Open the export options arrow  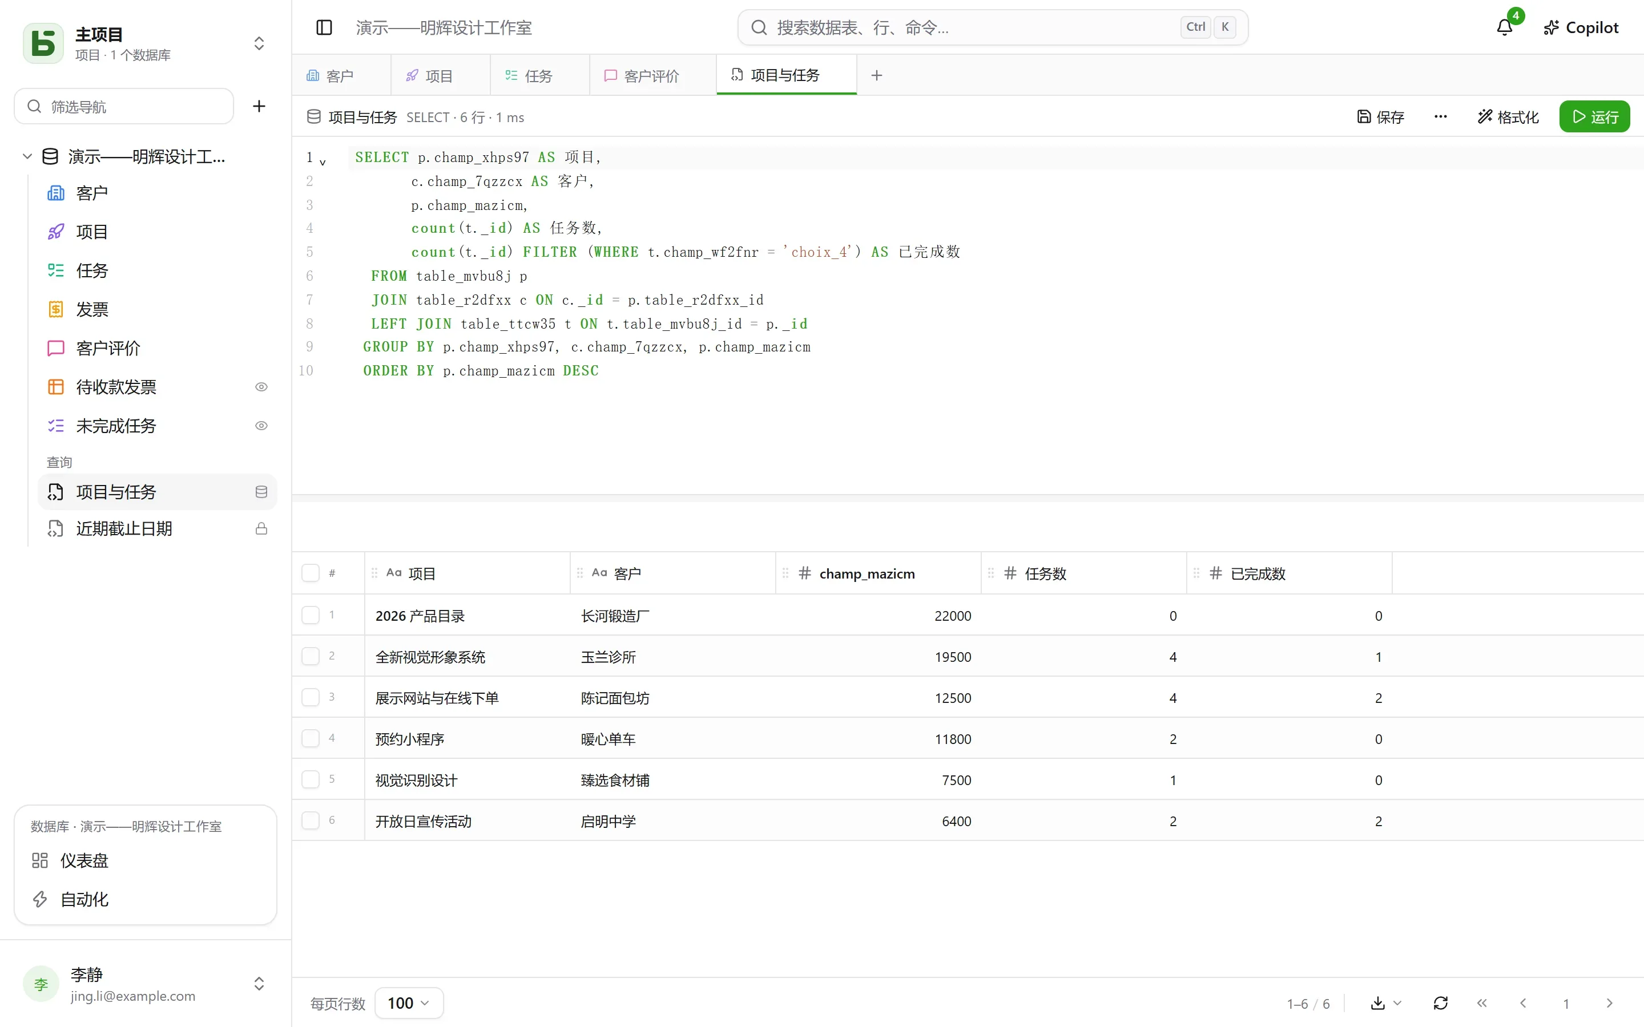pos(1397,1003)
